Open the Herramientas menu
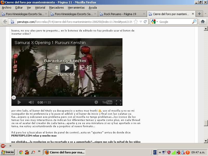The image size is (208, 156). pyautogui.click(x=76, y=8)
